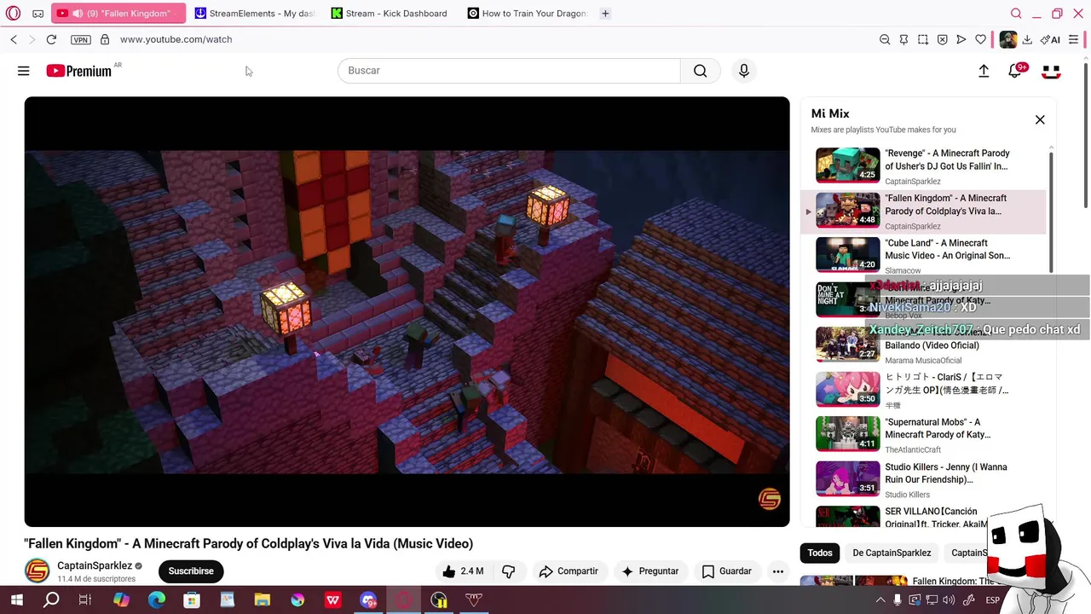Image resolution: width=1091 pixels, height=614 pixels.
Task: Open the Opera workspaces icon
Action: pyautogui.click(x=38, y=14)
